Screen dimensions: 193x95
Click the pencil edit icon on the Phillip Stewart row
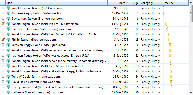[3, 39]
